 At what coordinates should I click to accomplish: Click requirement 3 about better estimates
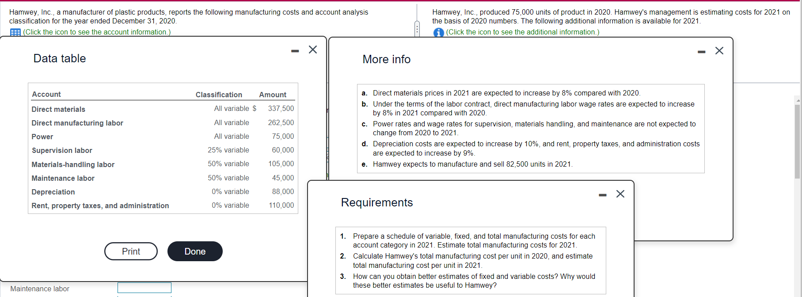point(474,281)
